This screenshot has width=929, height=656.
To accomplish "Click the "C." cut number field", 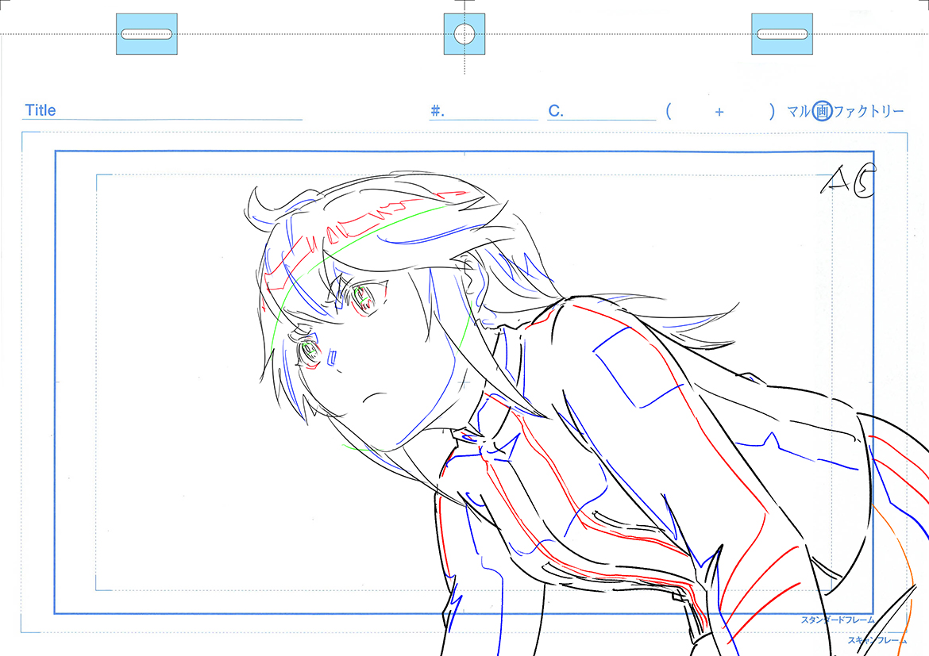I will pyautogui.click(x=601, y=111).
